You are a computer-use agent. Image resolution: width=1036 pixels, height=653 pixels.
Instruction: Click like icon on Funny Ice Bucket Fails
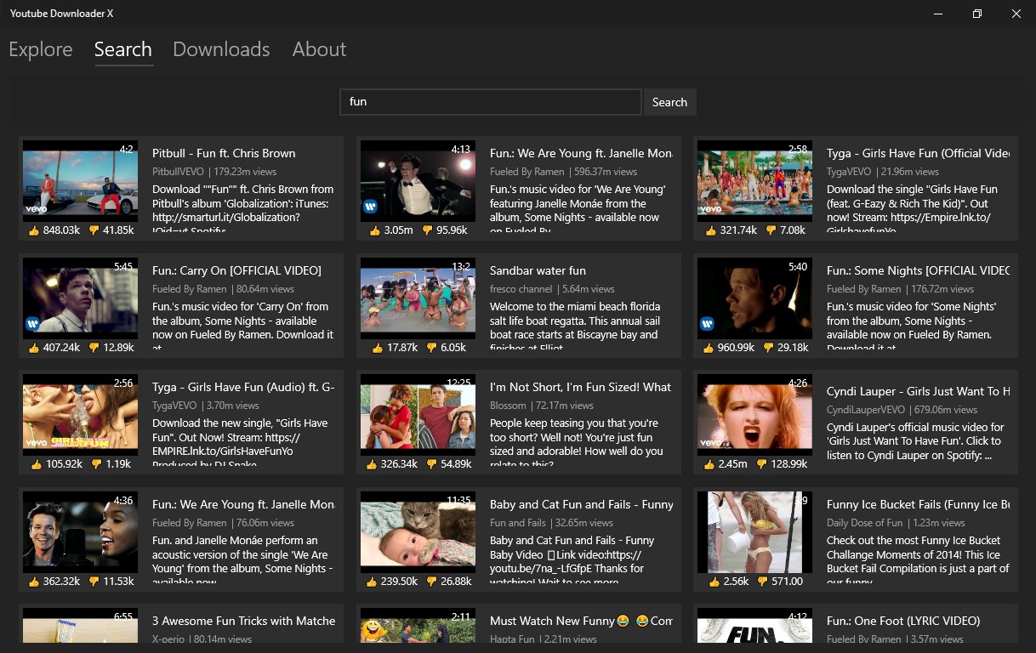(x=714, y=582)
